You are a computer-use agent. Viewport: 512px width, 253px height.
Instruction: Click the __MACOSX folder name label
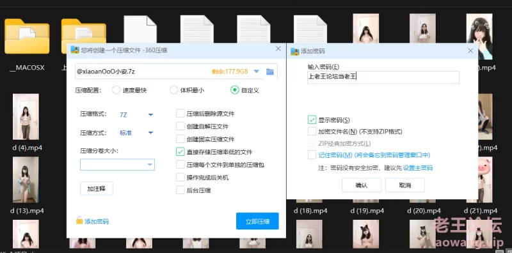[27, 68]
